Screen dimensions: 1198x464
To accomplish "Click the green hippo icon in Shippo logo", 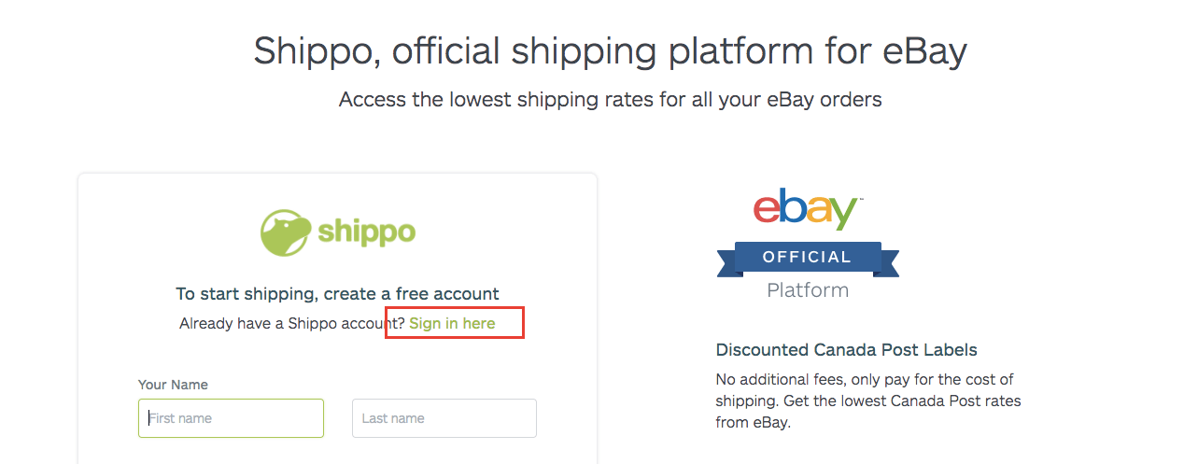I will [x=284, y=232].
